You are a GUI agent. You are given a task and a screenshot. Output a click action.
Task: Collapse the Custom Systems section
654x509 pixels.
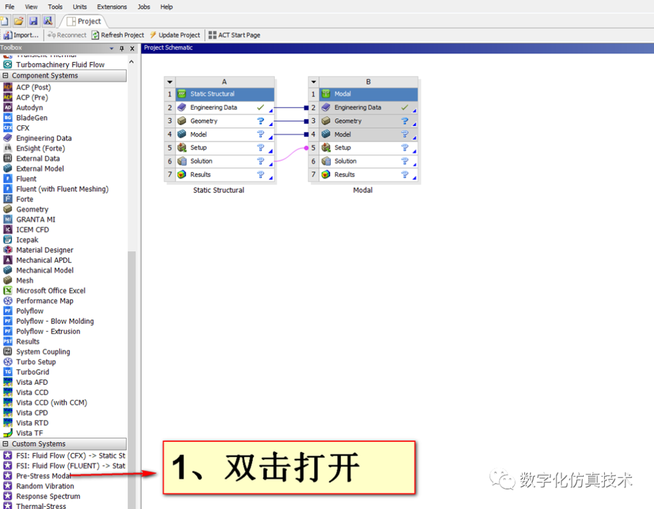[5, 444]
